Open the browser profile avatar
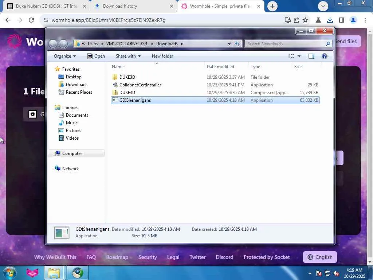The height and width of the screenshot is (280, 373). [x=353, y=20]
